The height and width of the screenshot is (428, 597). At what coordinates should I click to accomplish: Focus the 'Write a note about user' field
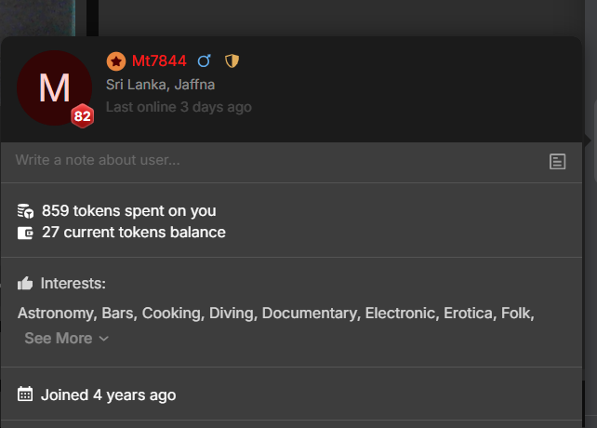tap(270, 160)
